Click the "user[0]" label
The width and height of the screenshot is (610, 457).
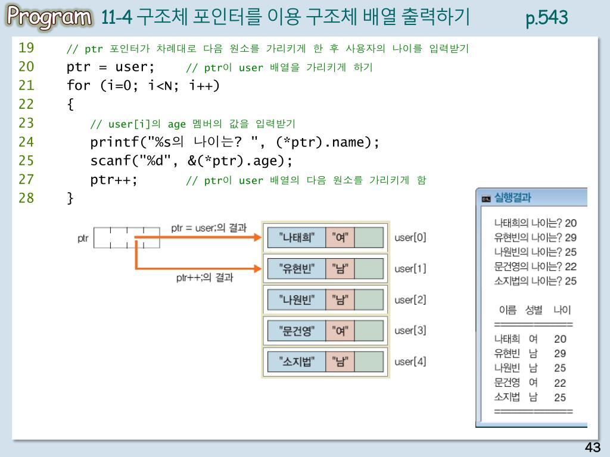click(410, 237)
